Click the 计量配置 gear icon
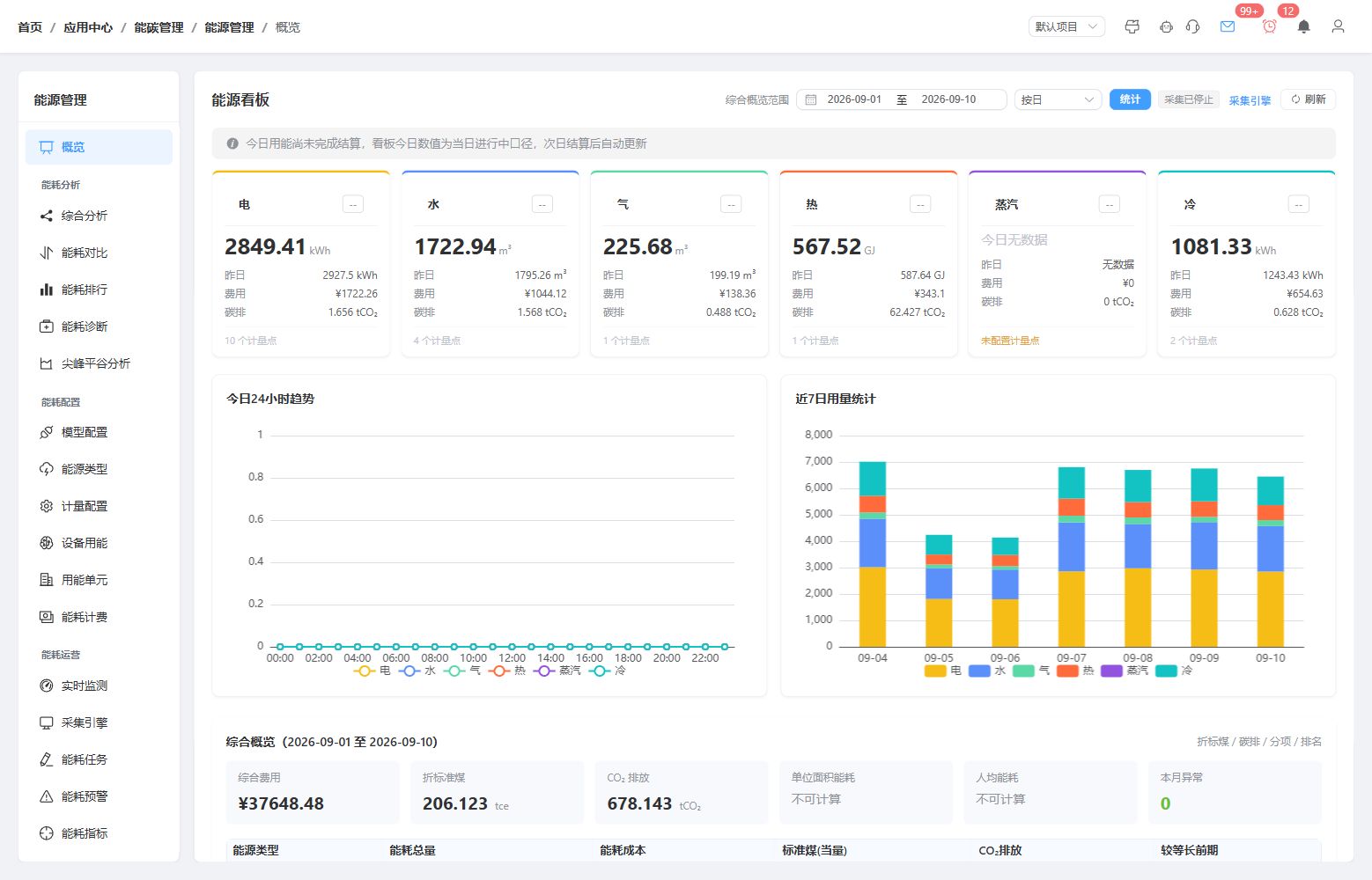This screenshot has width=1372, height=880. (x=47, y=506)
